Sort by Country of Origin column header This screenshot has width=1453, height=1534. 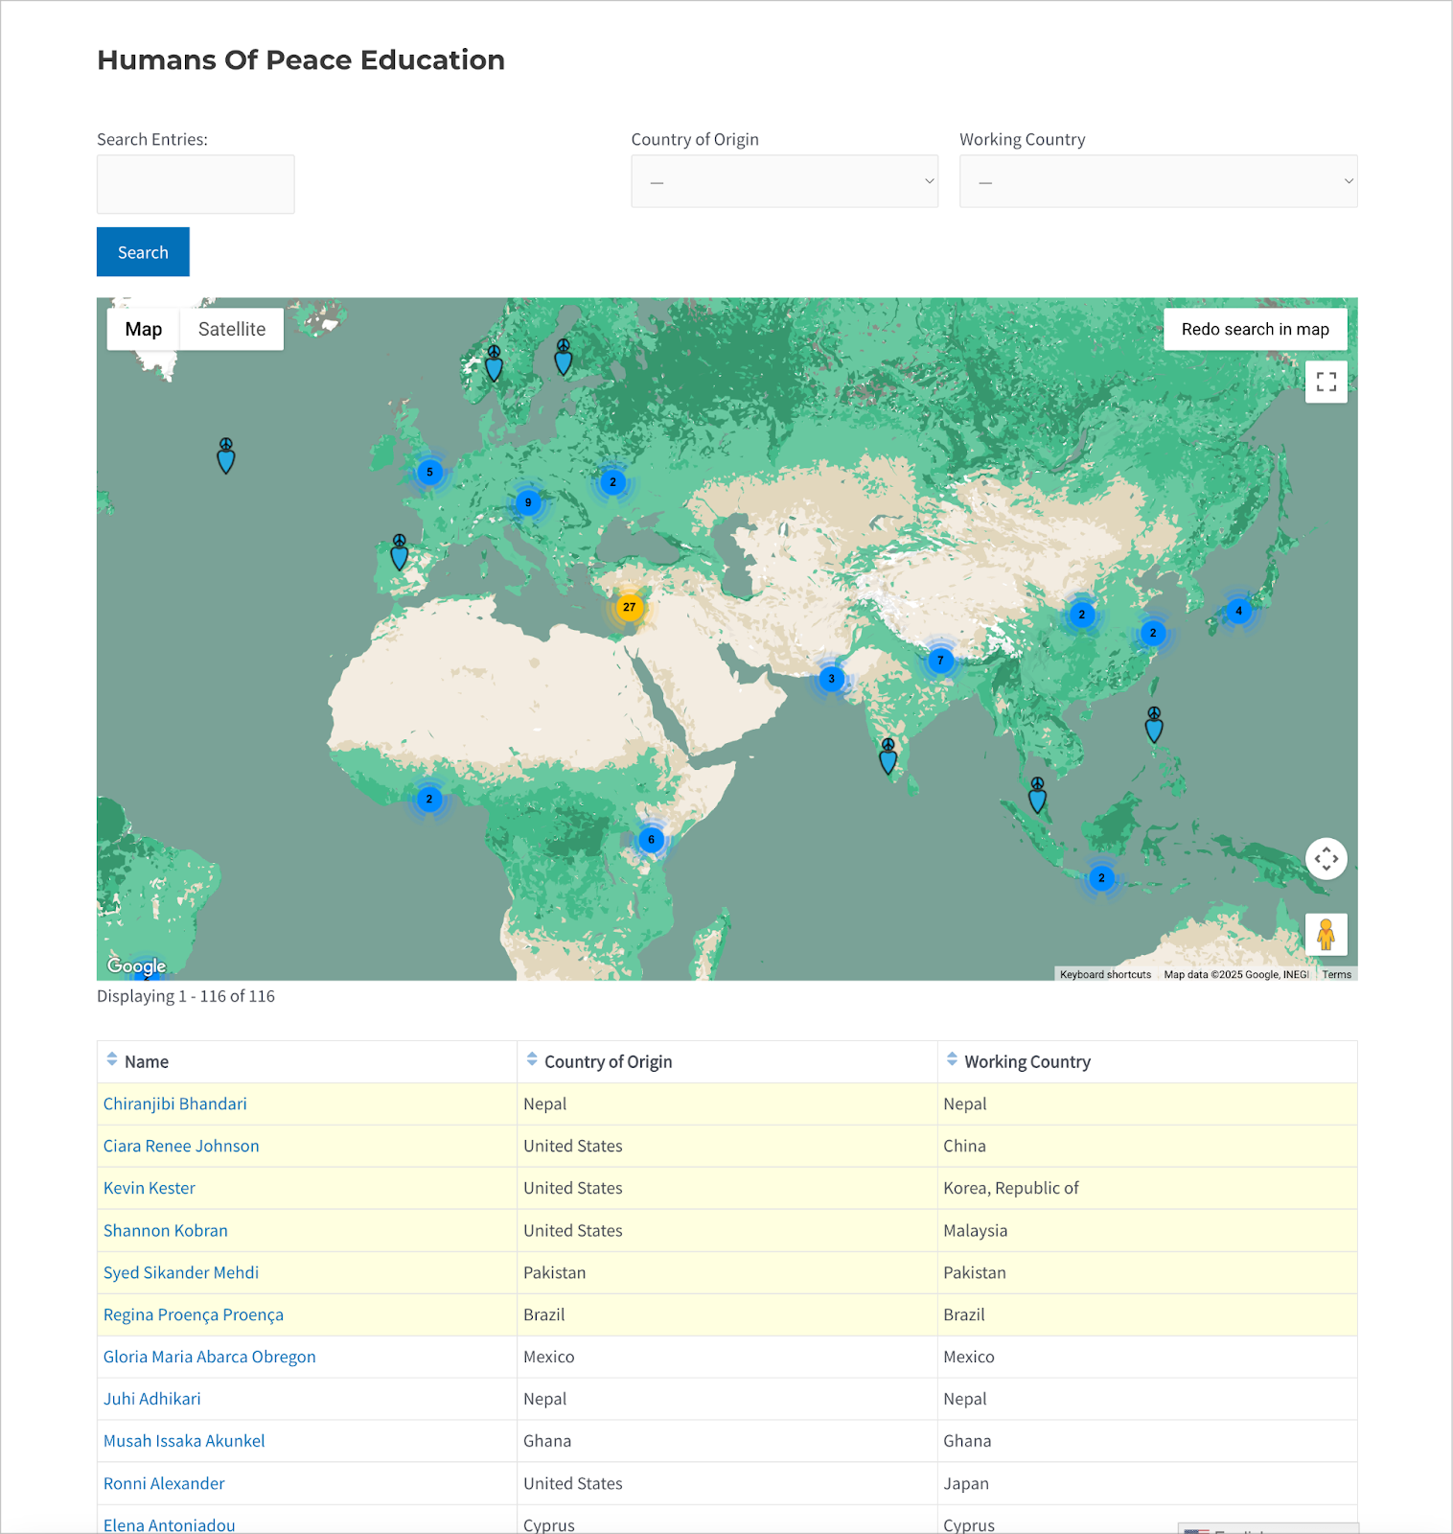(608, 1061)
